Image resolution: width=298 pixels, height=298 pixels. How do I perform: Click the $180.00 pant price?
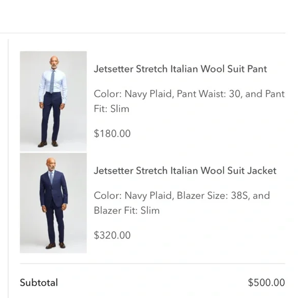click(112, 134)
